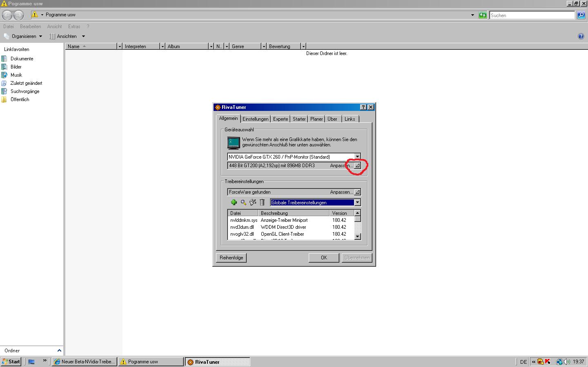Click the driver list scroll up arrow

358,213
